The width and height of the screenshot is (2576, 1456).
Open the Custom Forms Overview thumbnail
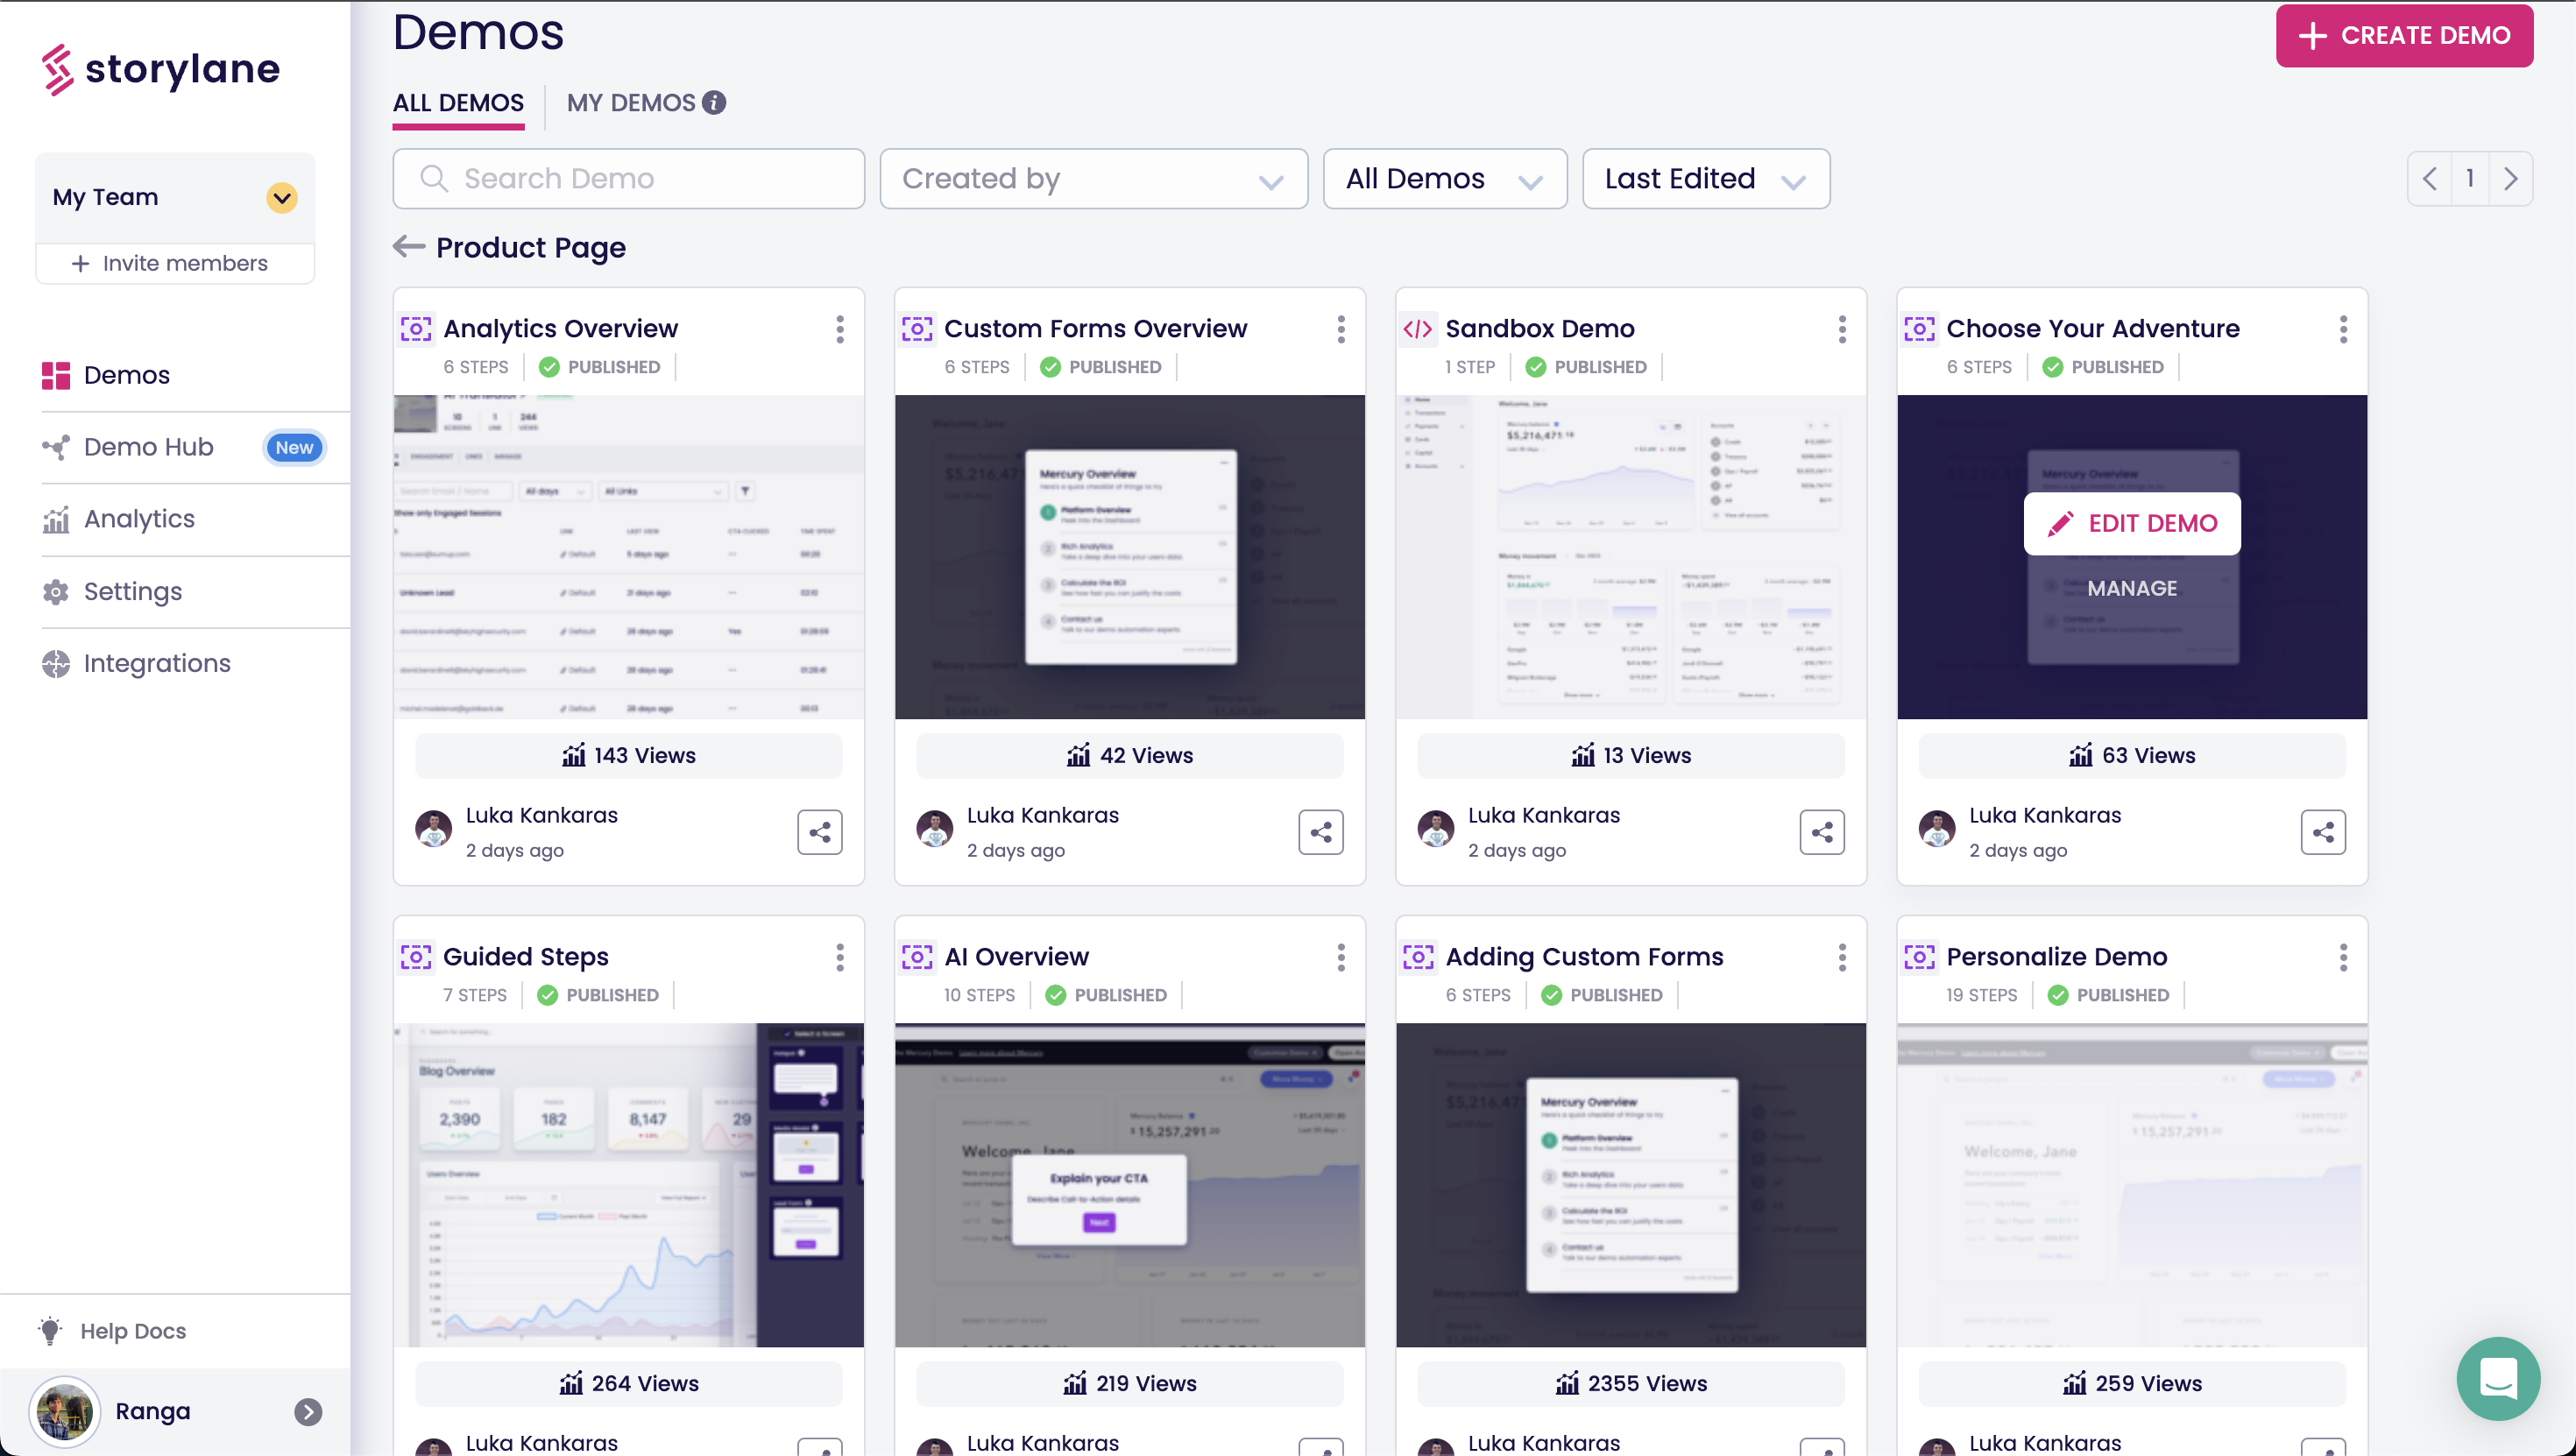click(1129, 556)
